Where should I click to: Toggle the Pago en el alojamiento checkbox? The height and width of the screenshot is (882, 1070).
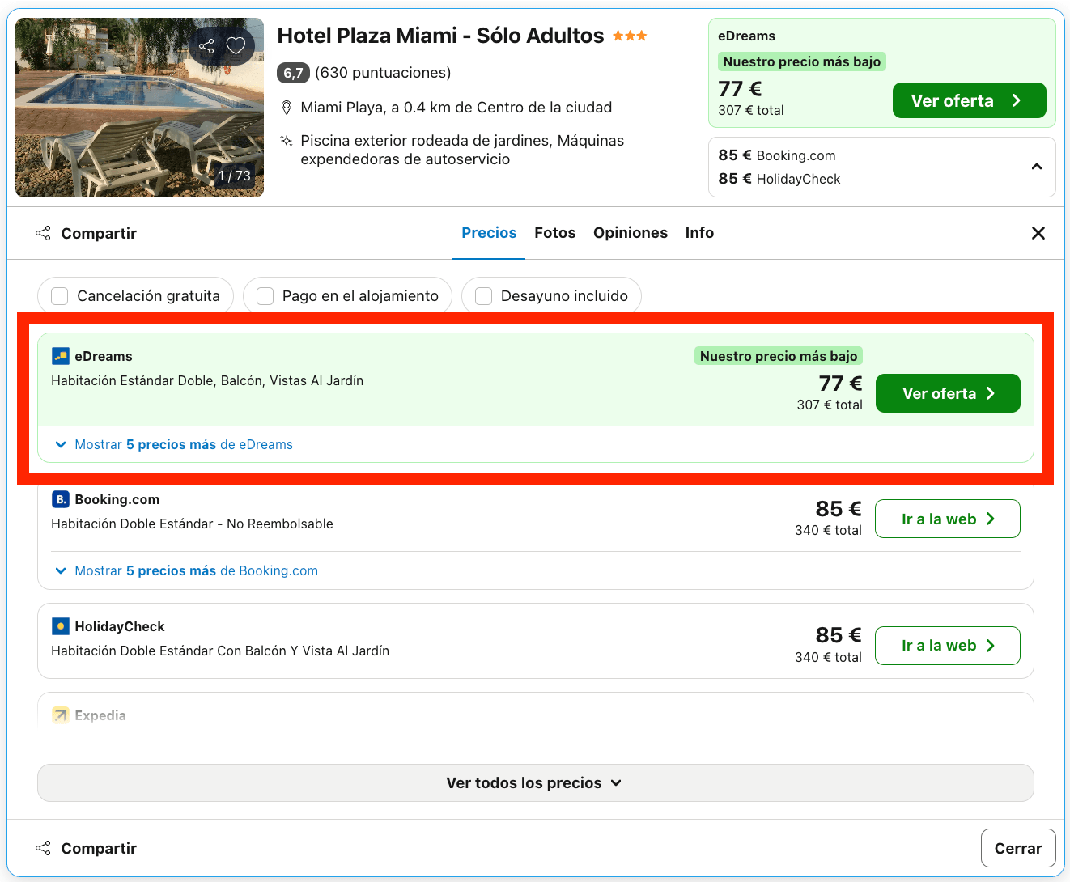pyautogui.click(x=265, y=296)
